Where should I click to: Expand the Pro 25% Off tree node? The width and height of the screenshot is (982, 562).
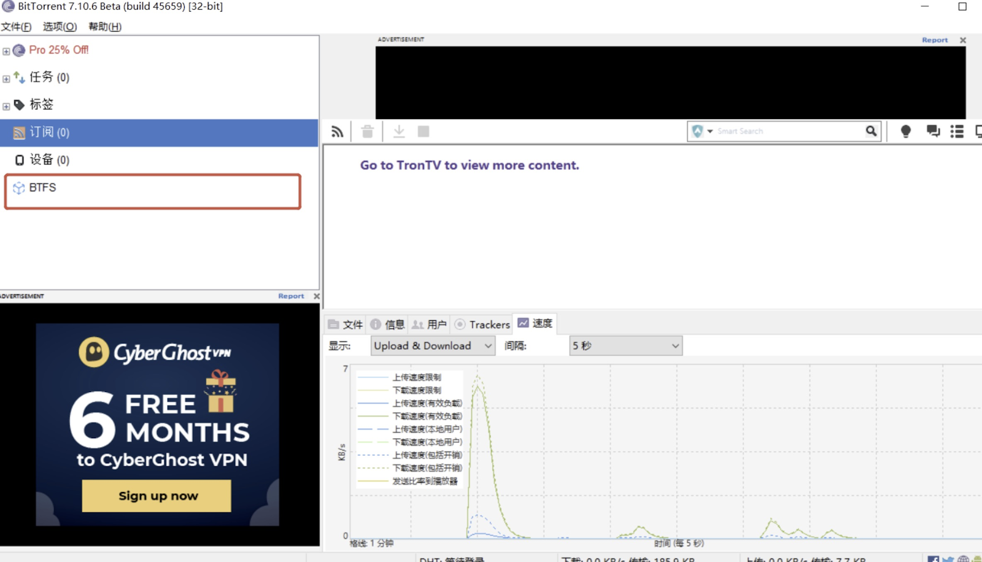click(6, 52)
